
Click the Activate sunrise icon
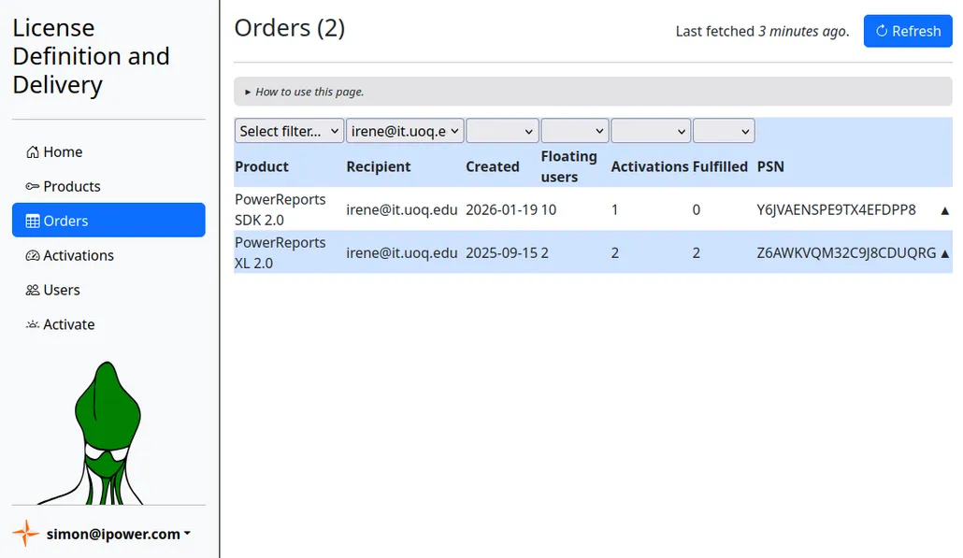[x=31, y=324]
